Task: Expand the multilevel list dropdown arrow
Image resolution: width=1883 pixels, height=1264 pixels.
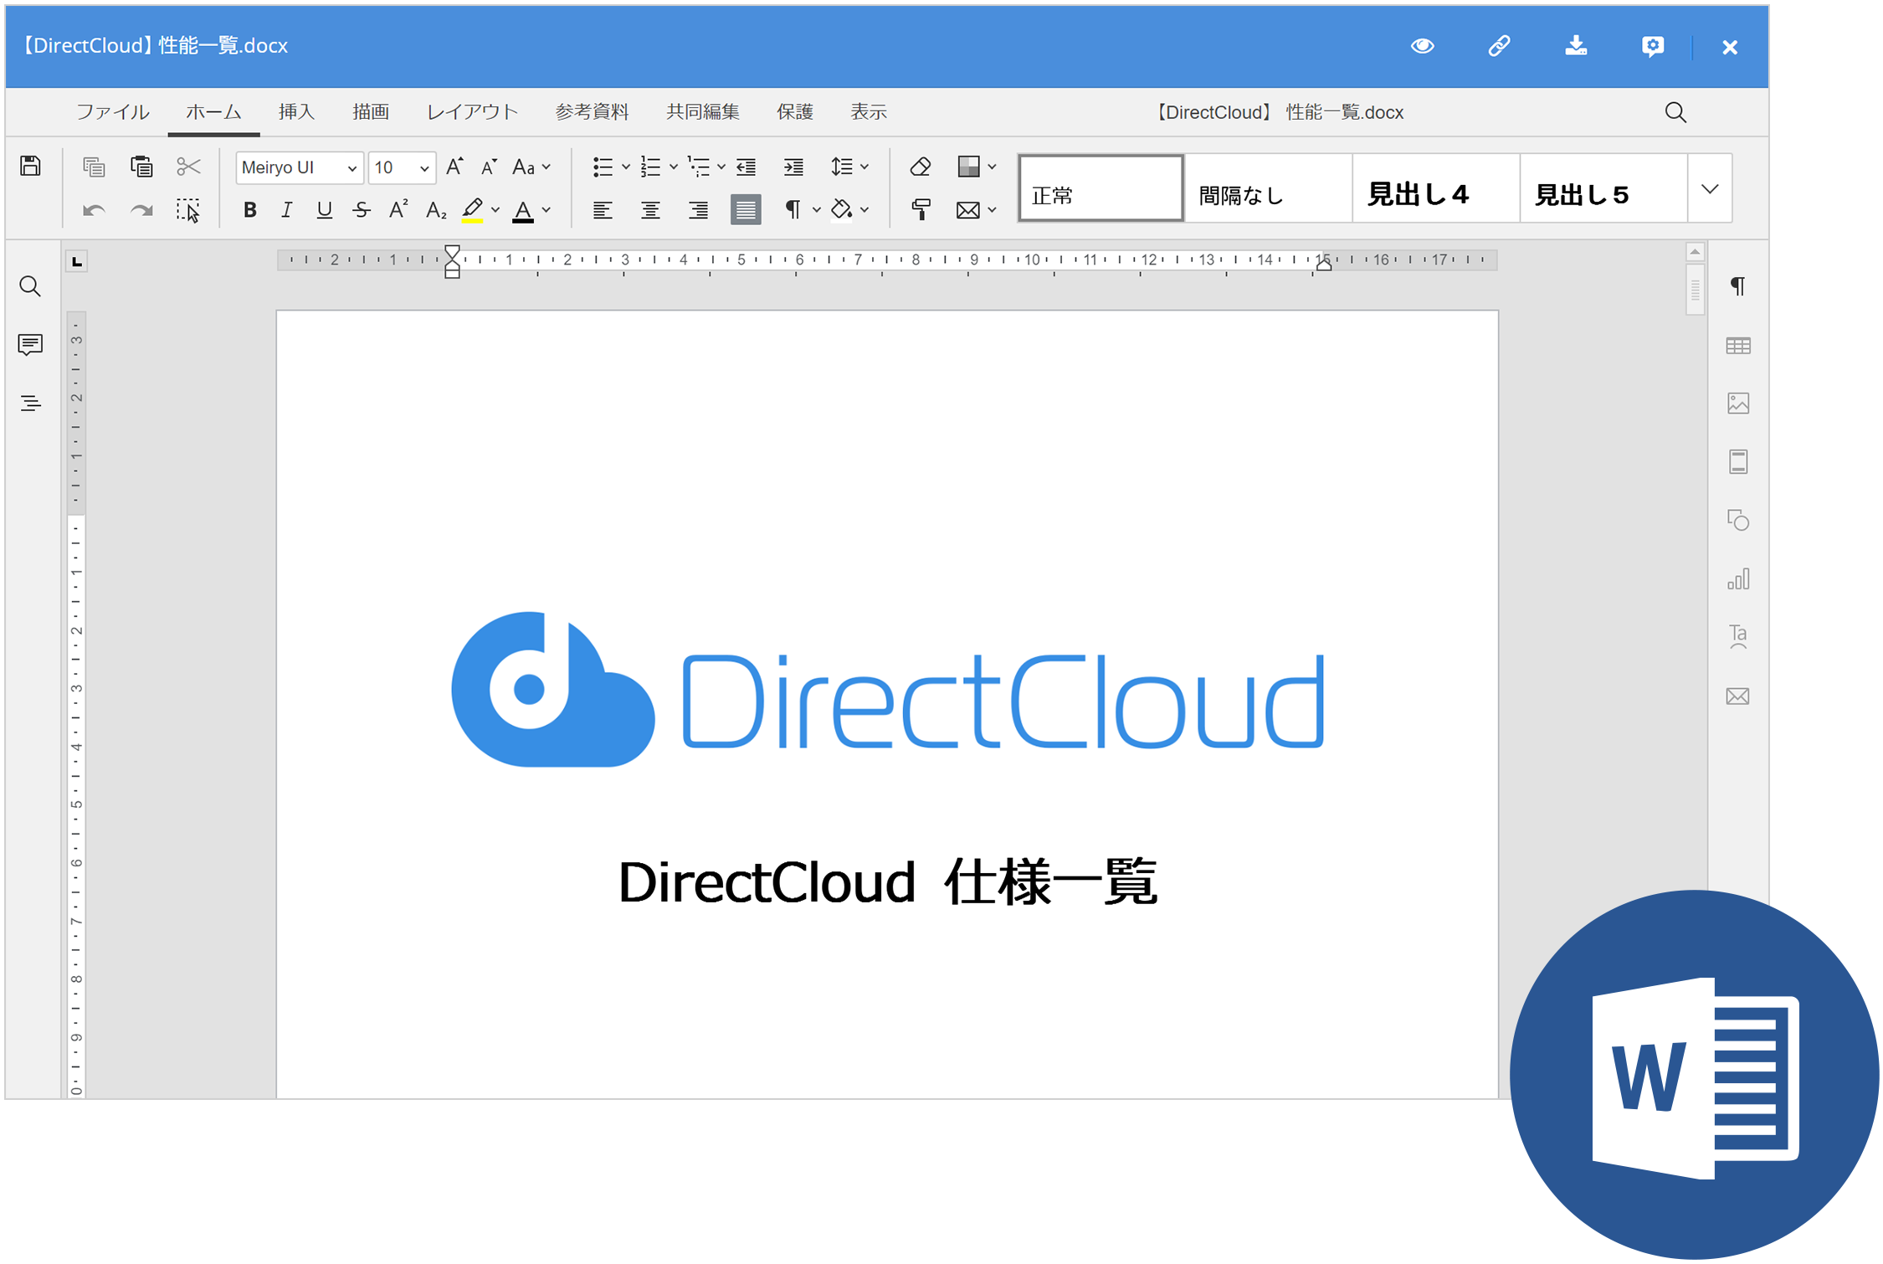Action: click(721, 167)
